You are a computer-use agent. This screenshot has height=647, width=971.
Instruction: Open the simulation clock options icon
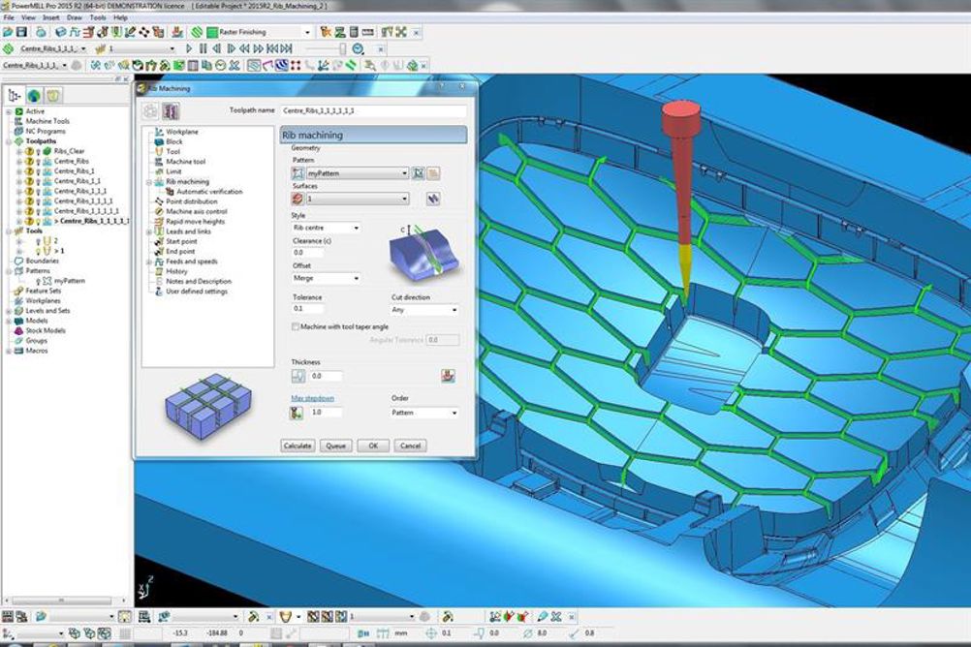pyautogui.click(x=358, y=48)
